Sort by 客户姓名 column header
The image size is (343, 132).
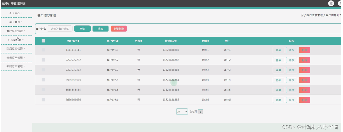click(x=112, y=41)
